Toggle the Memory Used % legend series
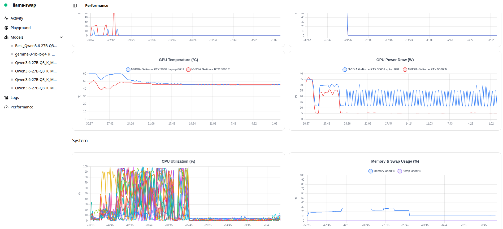 pyautogui.click(x=382, y=171)
